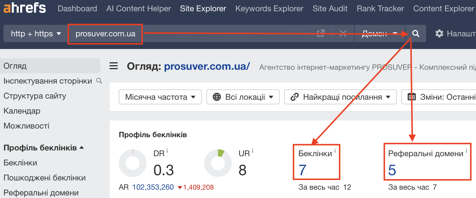Select Огляд in the sidebar
Viewport: 476px width, 198px height.
(x=50, y=66)
